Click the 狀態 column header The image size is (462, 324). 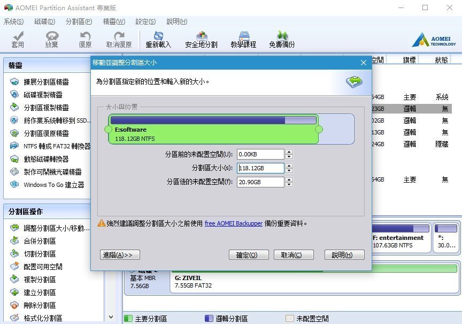[441, 60]
